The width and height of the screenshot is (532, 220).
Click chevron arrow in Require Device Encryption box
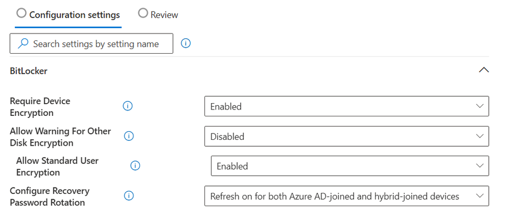480,106
